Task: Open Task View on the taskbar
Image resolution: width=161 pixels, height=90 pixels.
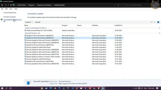Action: tap(11, 88)
